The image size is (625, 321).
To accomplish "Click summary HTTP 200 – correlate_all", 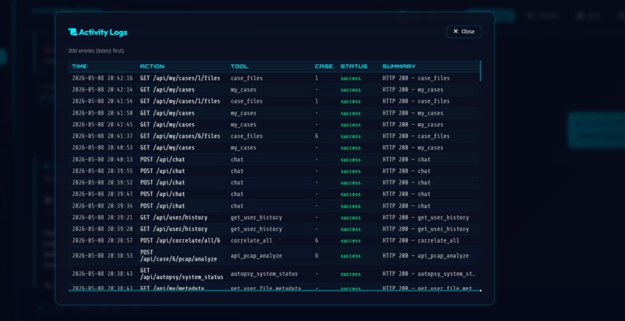I will [420, 241].
